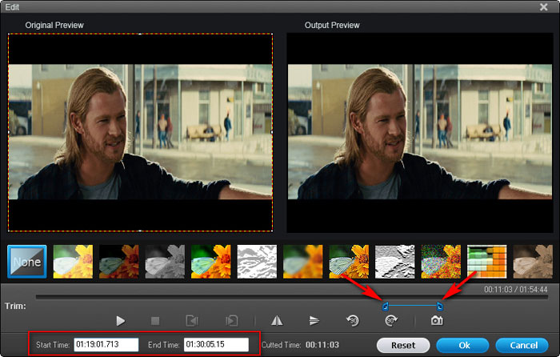Click the Cancel button
Viewport: 560px width, 357px height.
(x=522, y=345)
